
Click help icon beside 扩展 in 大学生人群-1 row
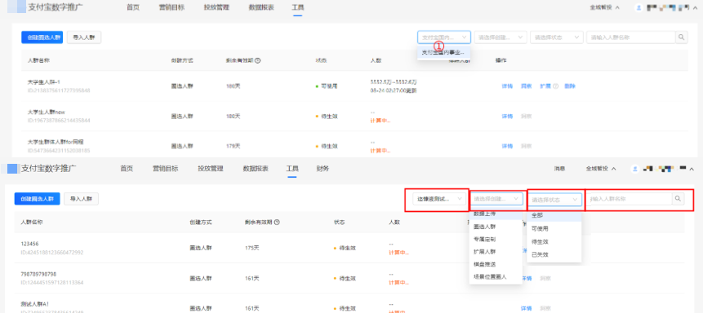pyautogui.click(x=555, y=86)
